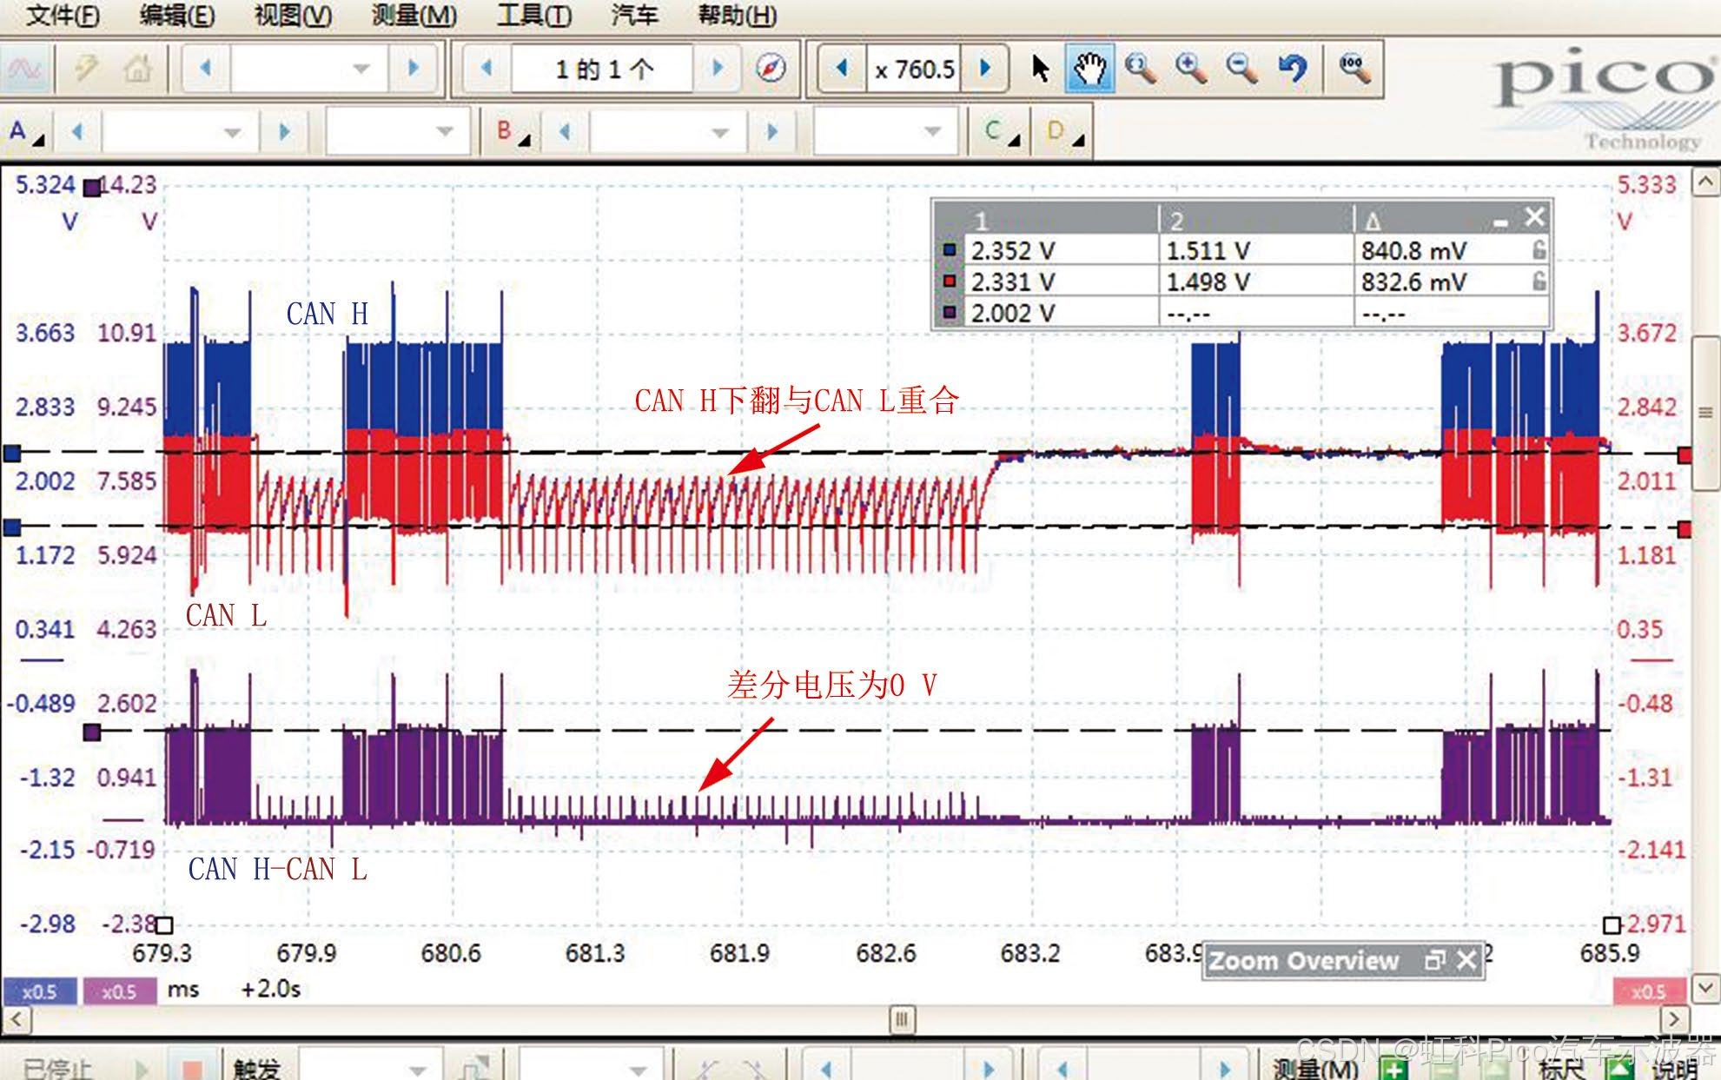Screen dimensions: 1721x1080
Task: Click the undo zoom arrow icon
Action: 1292,68
